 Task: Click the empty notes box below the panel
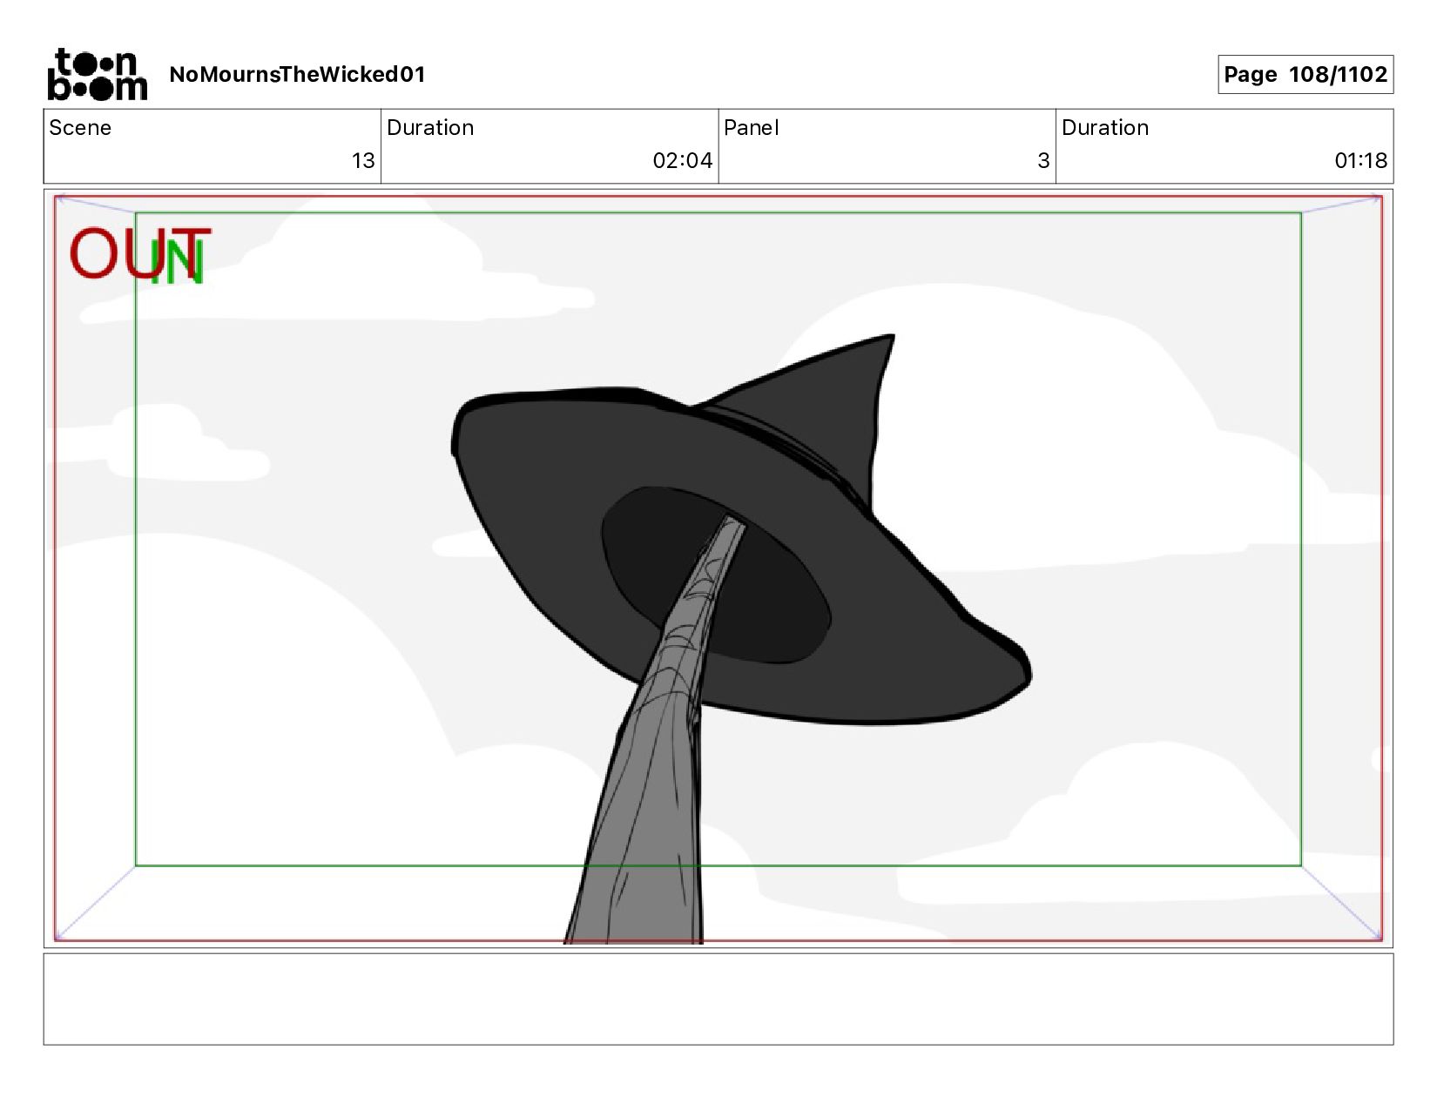(x=718, y=999)
